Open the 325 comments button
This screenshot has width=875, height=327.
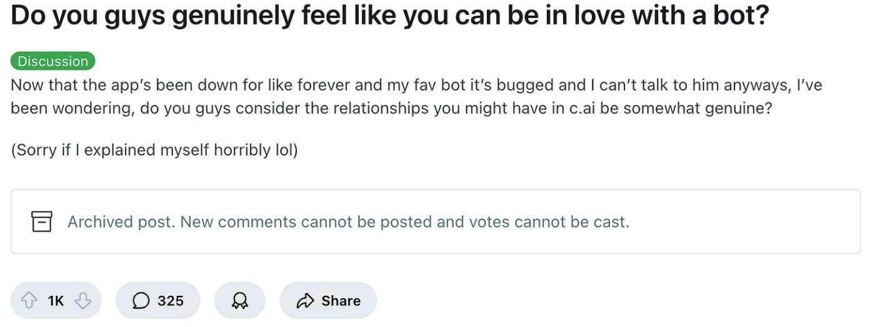[x=157, y=301]
